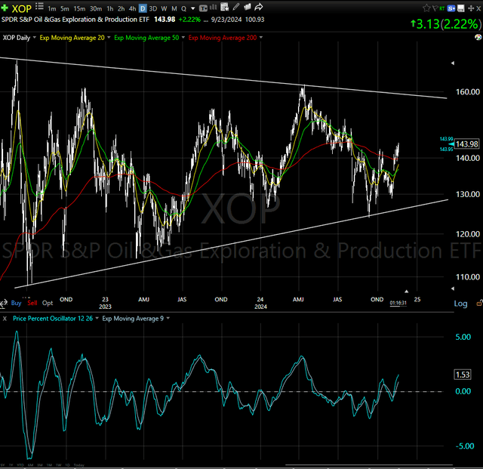The image size is (483, 469).
Task: Click the green plus add-symbol icon
Action: pyautogui.click(x=5, y=8)
